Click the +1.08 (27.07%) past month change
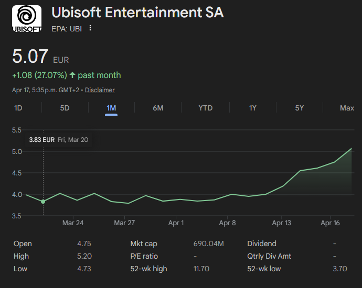Image resolution: width=362 pixels, height=288 pixels. pyautogui.click(x=67, y=75)
